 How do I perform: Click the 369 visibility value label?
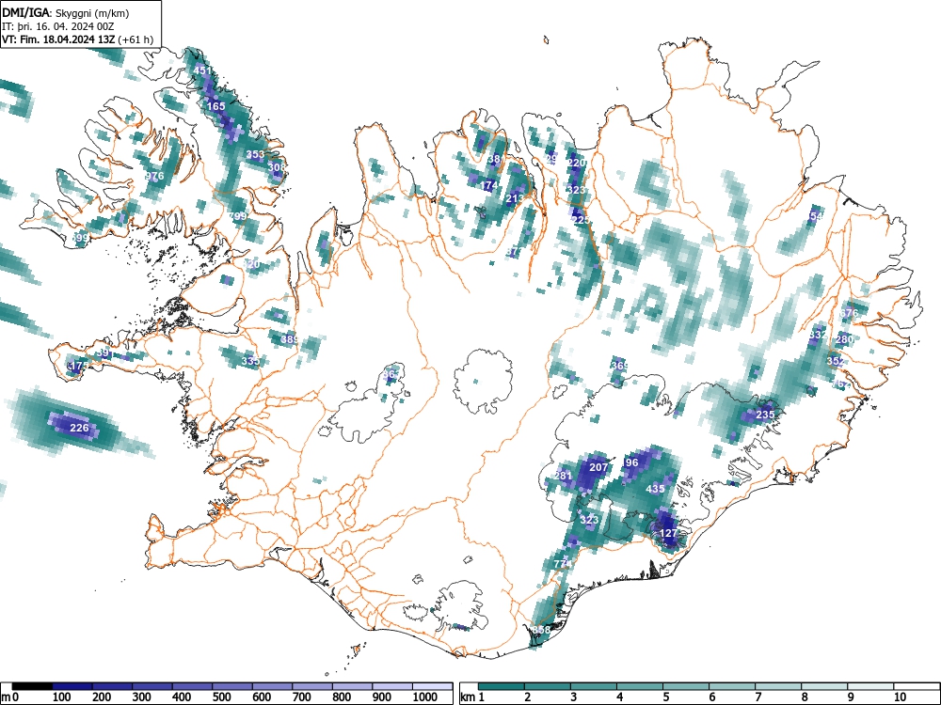tap(620, 365)
